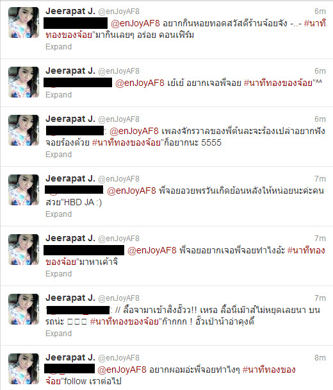Open profile picture of the first tweet
This screenshot has width=333, height=390.
point(24,22)
